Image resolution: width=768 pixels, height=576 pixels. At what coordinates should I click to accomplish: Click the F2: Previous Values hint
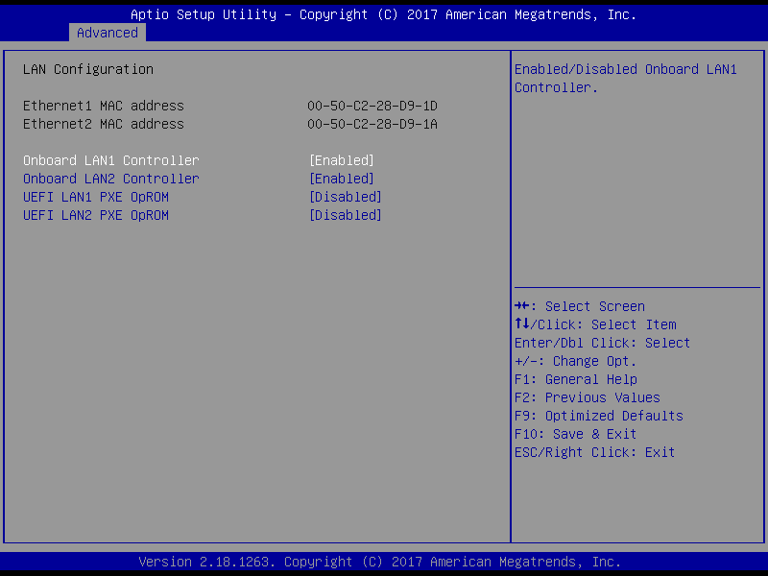point(588,397)
